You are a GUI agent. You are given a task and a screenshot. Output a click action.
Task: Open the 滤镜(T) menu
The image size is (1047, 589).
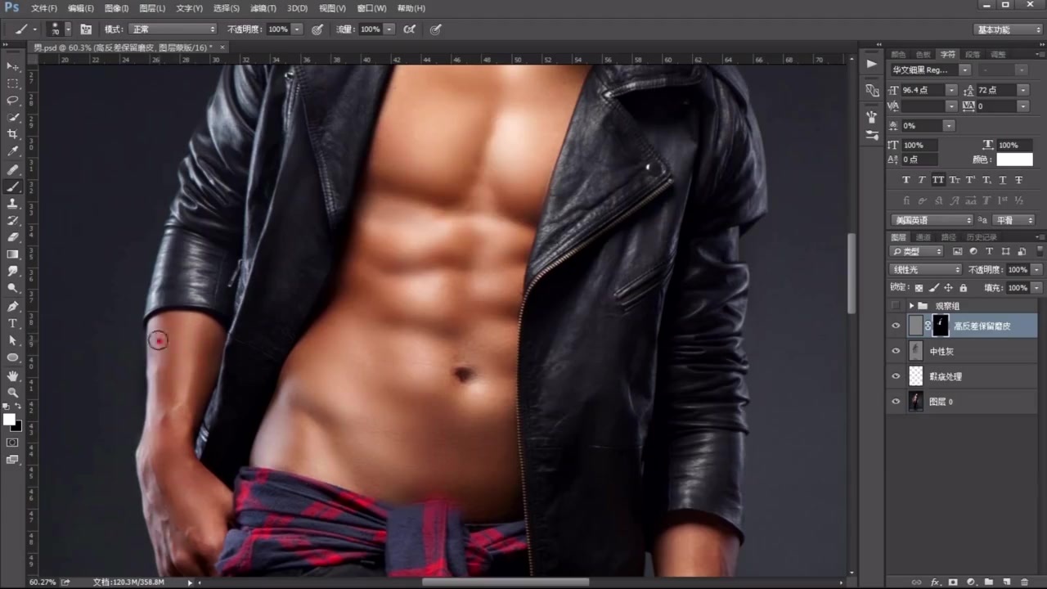click(x=263, y=8)
